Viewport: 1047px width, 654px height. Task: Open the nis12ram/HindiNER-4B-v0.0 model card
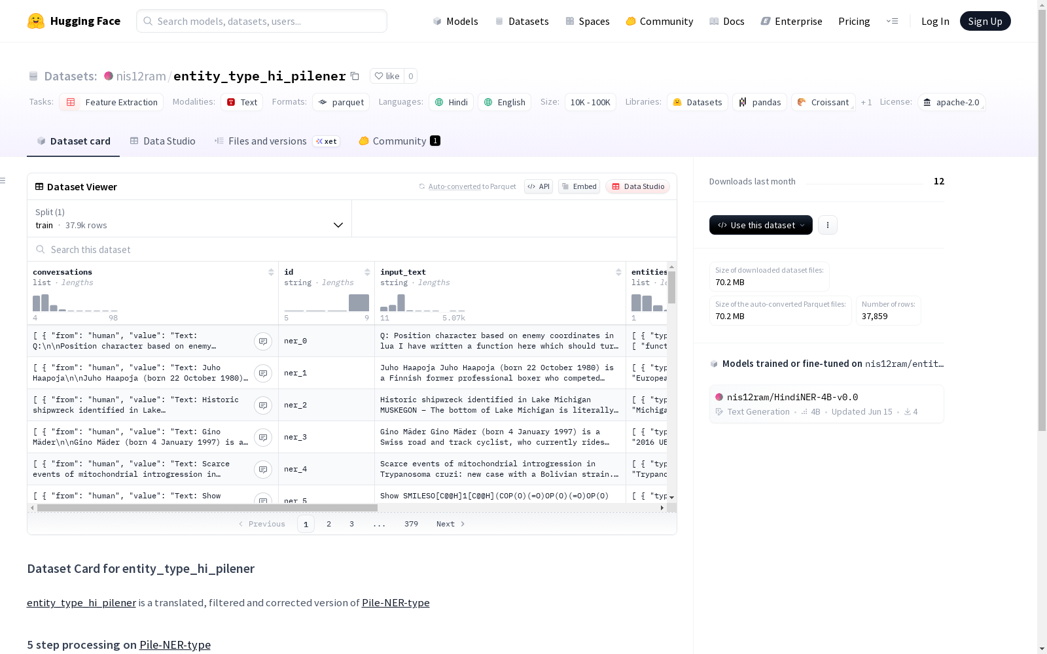(826, 404)
